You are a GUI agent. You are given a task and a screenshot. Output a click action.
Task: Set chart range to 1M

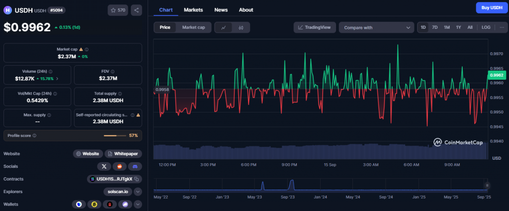click(x=447, y=27)
